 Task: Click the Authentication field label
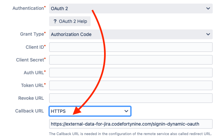28,8
